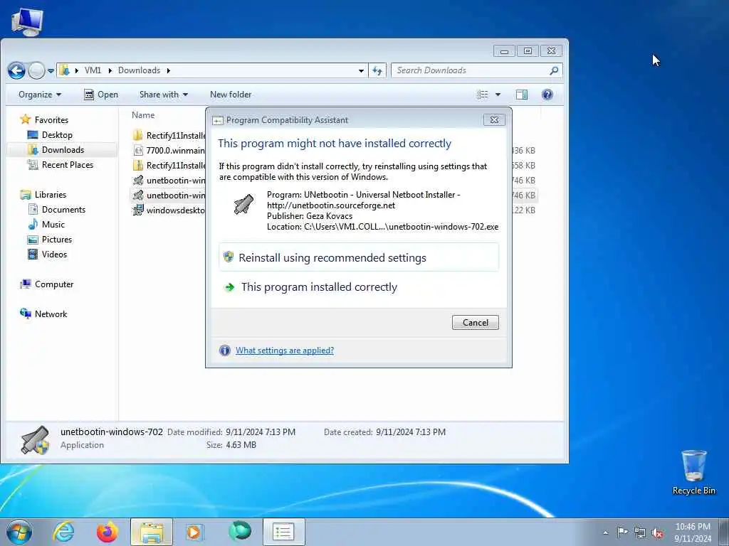Show hidden tray icons arrow
The height and width of the screenshot is (546, 729).
(x=605, y=533)
